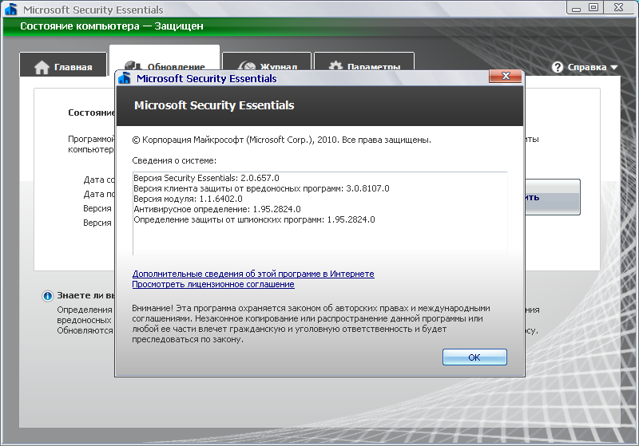
Task: Open the "Дополнительные сведения об этой программе" link
Action: pyautogui.click(x=253, y=274)
